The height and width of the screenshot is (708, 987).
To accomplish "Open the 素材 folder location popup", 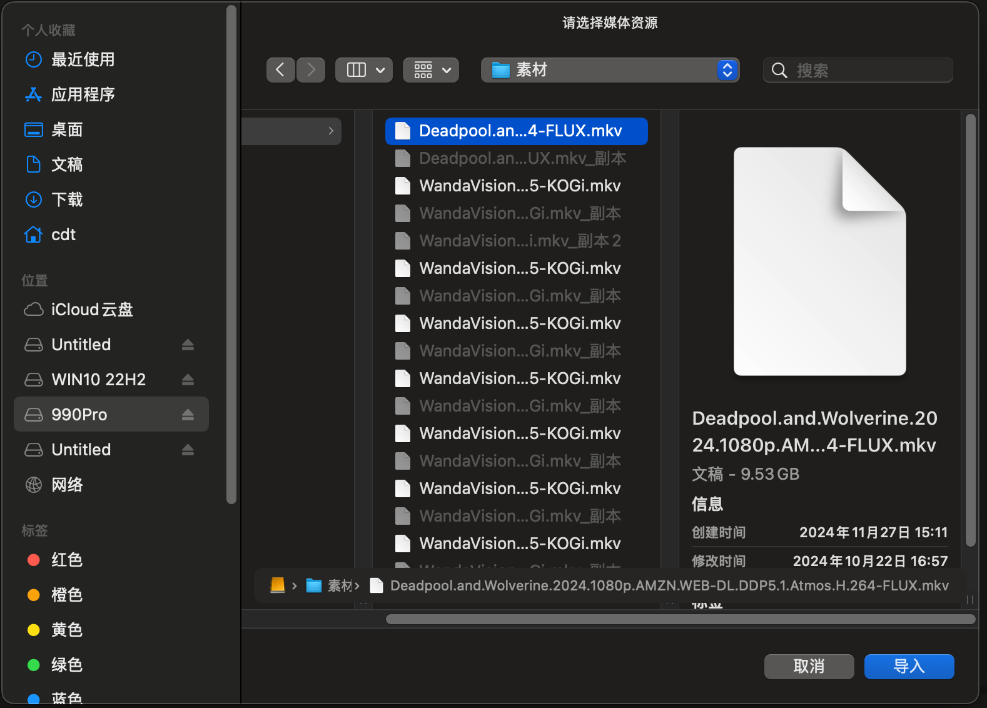I will click(x=610, y=70).
